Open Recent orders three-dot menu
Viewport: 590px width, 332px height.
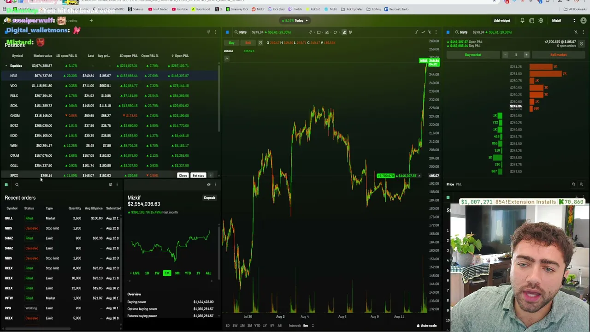117,185
